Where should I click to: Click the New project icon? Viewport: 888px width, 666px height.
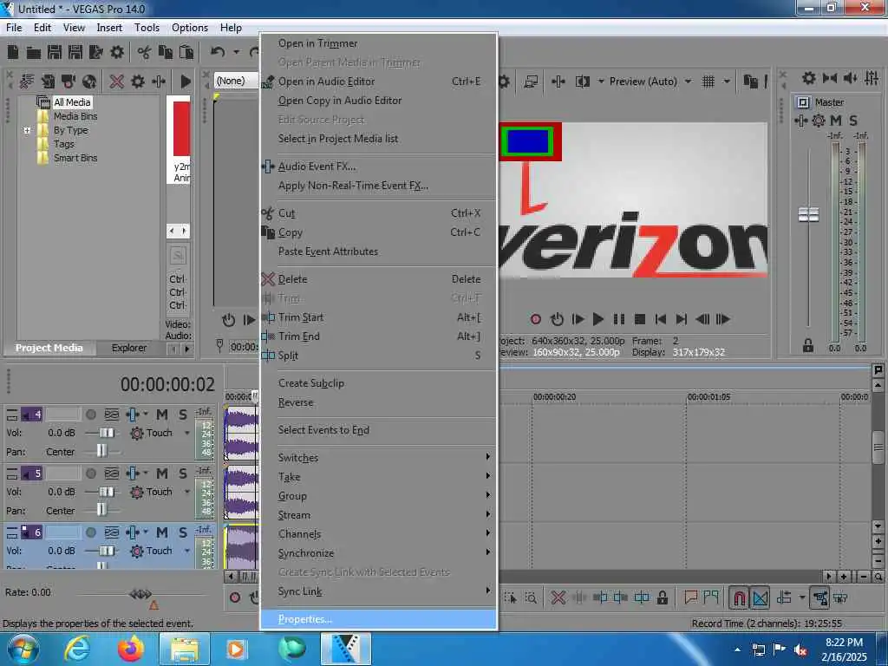(13, 53)
